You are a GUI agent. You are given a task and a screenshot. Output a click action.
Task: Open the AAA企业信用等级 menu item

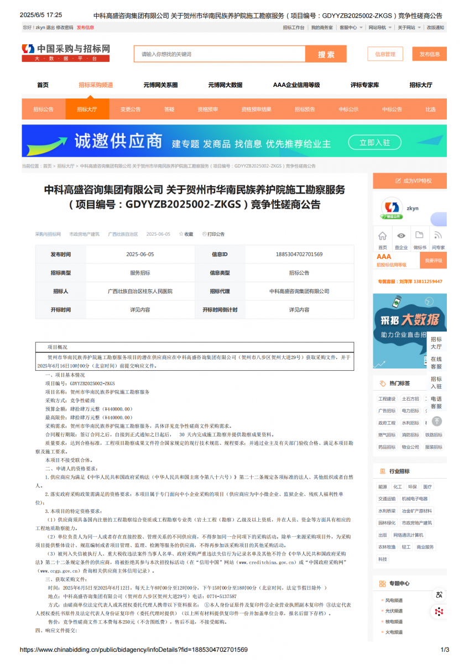[x=296, y=85]
